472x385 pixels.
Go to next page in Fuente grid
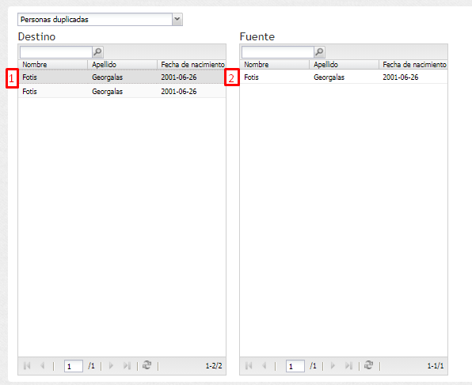tap(333, 365)
